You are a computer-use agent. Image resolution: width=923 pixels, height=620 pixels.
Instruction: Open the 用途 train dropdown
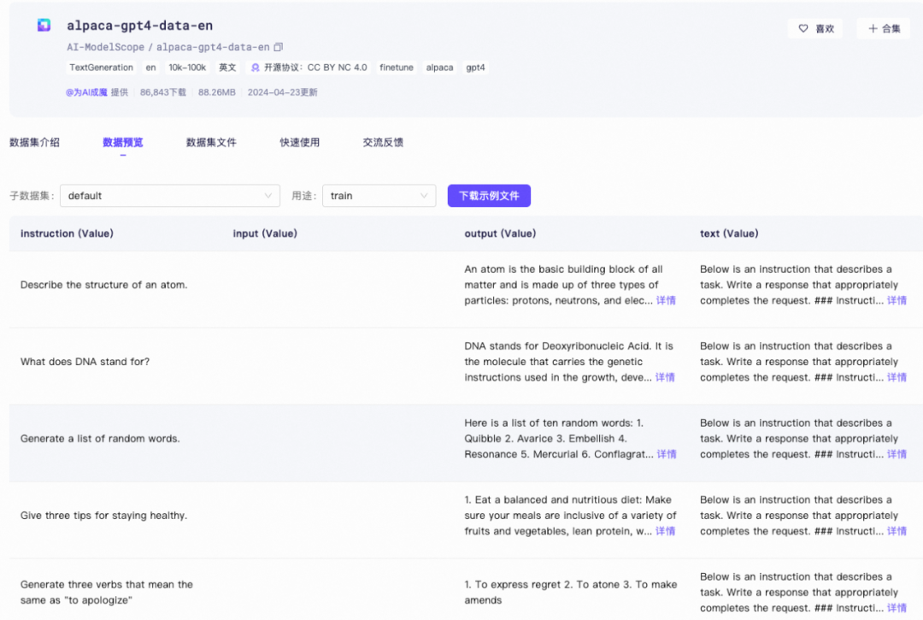tap(379, 196)
